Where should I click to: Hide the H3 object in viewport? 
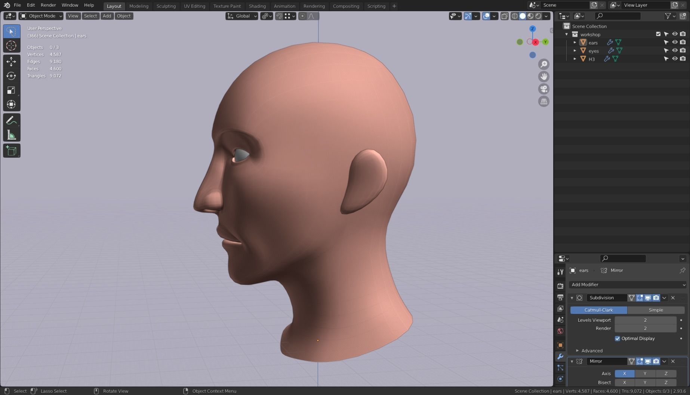(675, 59)
